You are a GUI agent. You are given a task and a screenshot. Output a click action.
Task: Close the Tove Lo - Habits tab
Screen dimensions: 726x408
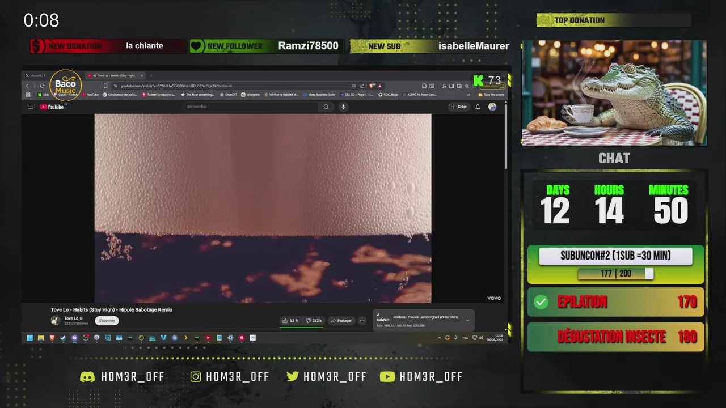tap(142, 75)
